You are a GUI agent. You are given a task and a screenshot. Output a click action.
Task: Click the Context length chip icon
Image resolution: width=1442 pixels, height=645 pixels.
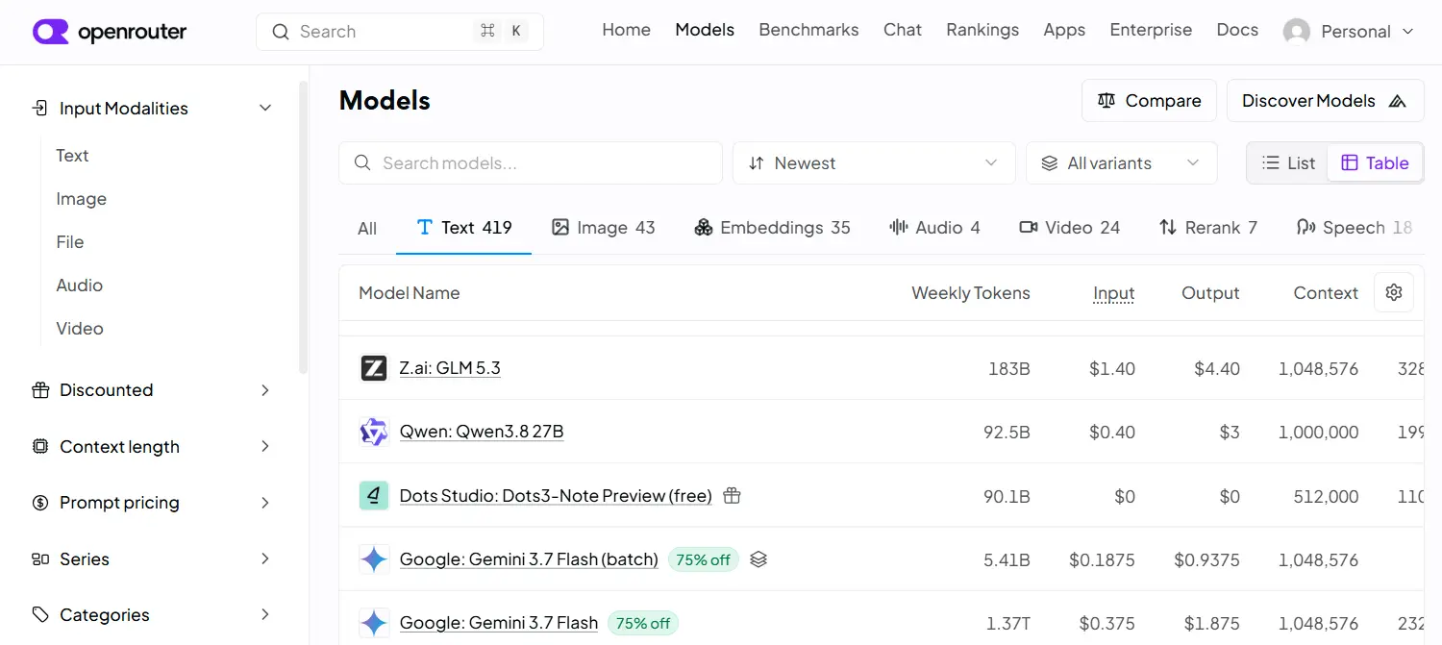pos(40,446)
